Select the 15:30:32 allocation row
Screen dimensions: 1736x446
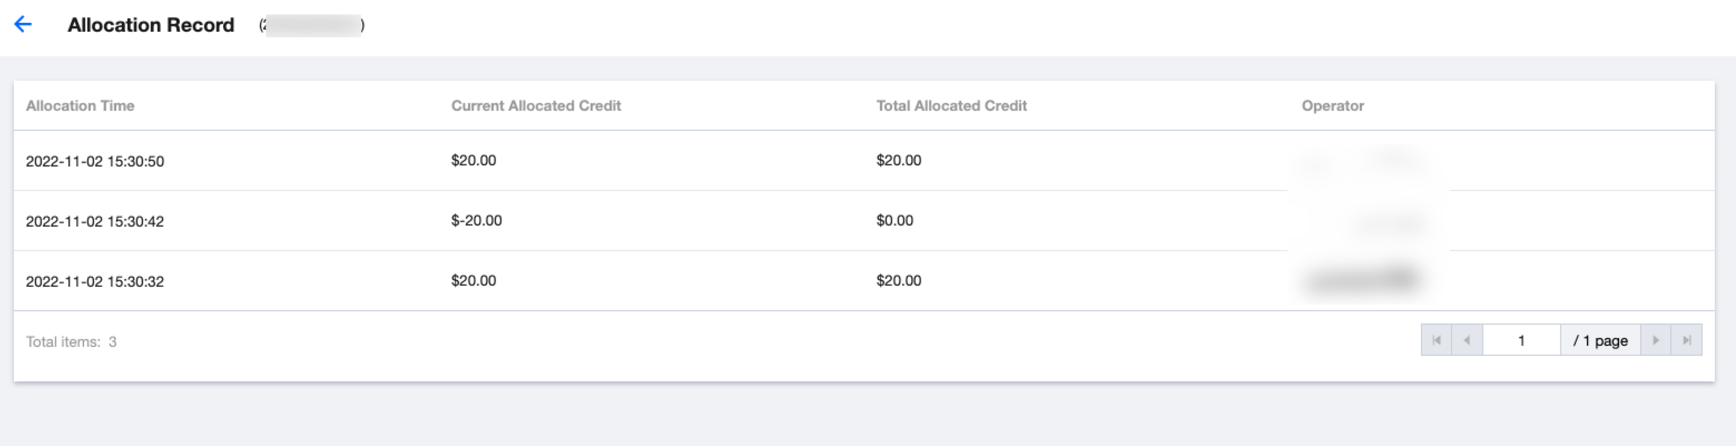point(95,282)
